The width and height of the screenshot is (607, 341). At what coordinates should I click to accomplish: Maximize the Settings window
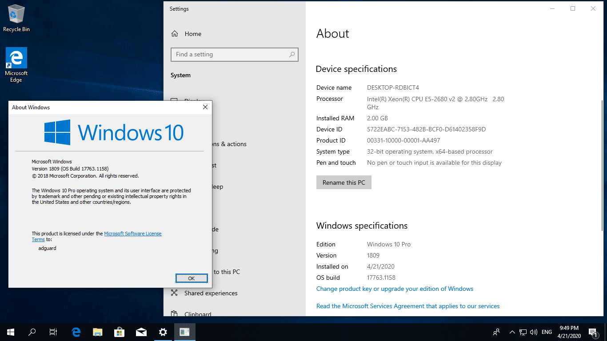(573, 8)
